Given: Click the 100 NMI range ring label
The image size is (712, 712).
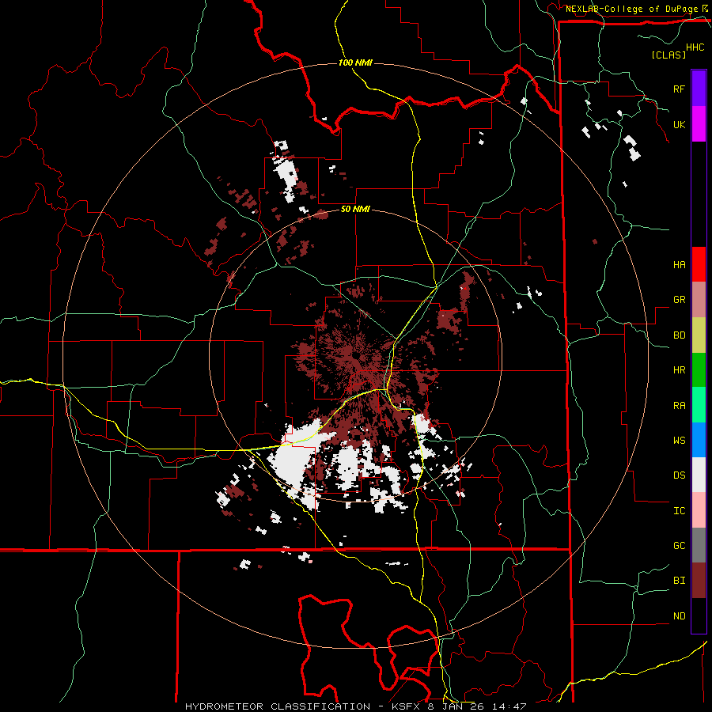Looking at the screenshot, I should coord(355,62).
